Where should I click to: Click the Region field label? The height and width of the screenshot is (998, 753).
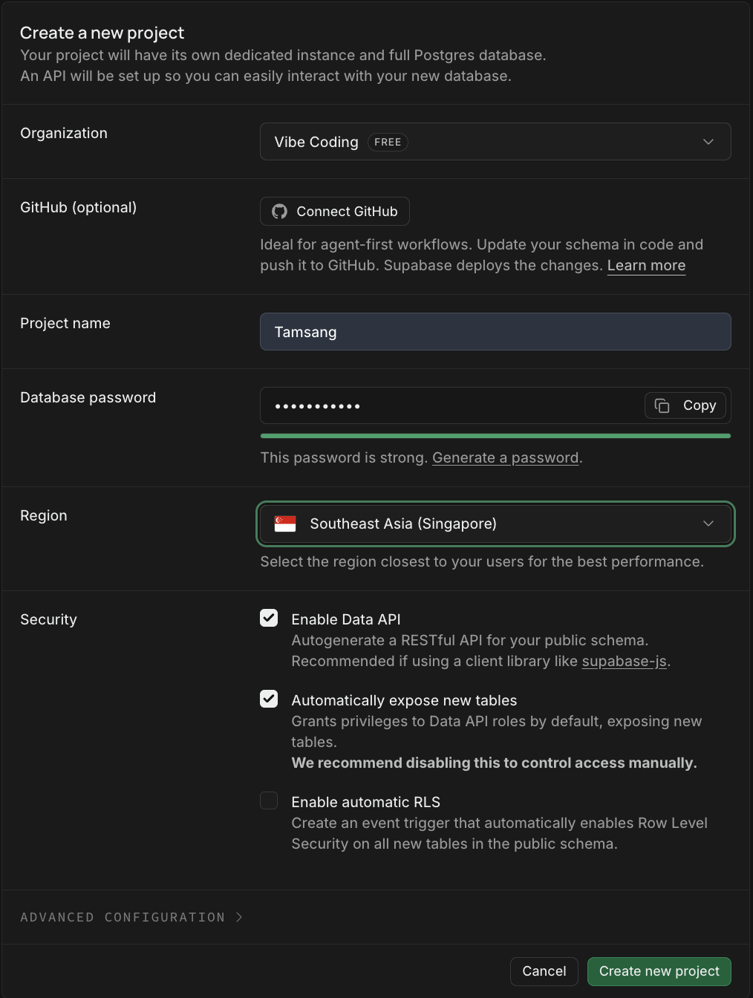[44, 515]
